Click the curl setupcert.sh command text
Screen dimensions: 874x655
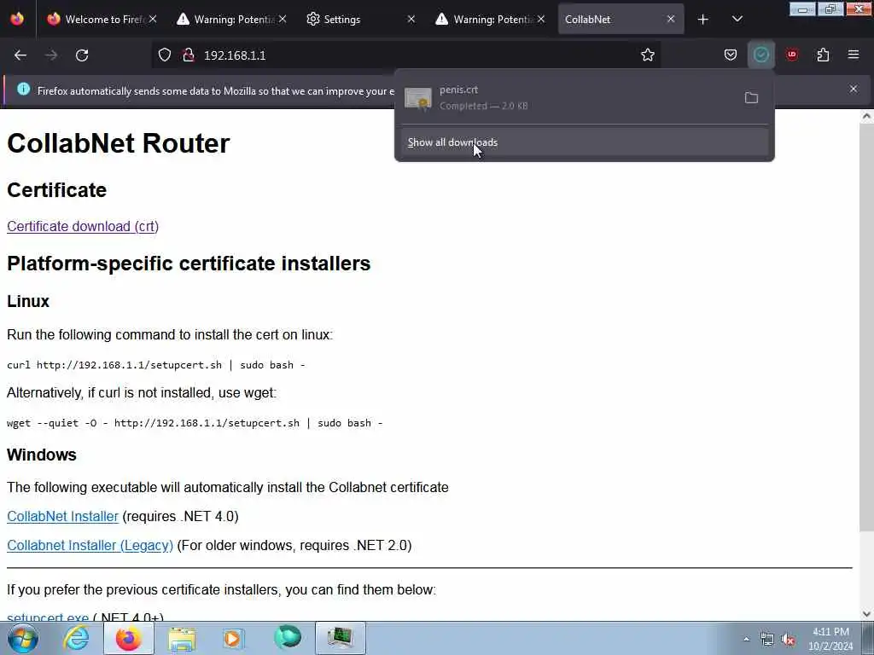pyautogui.click(x=156, y=365)
